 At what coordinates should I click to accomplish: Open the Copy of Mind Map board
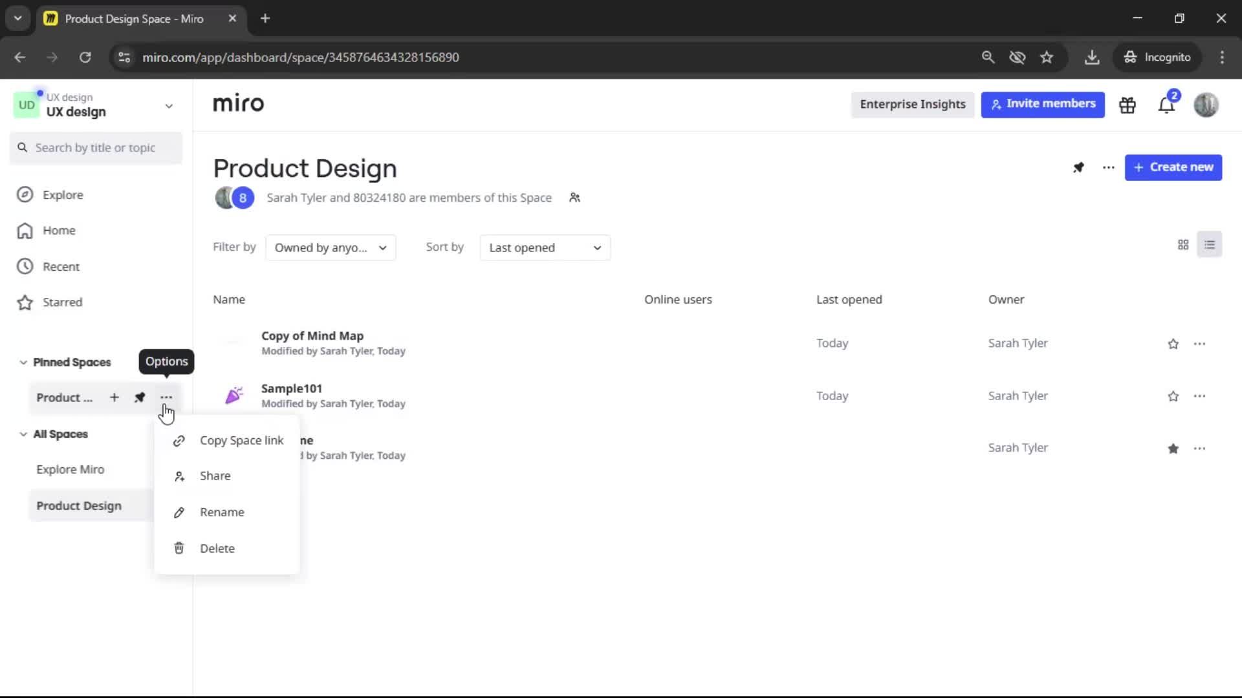312,336
